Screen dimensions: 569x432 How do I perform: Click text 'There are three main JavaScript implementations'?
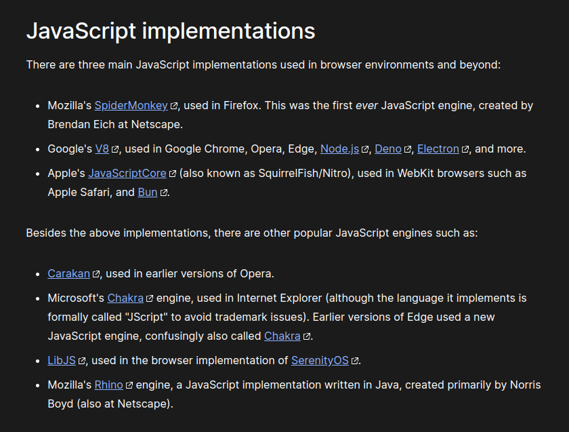151,64
